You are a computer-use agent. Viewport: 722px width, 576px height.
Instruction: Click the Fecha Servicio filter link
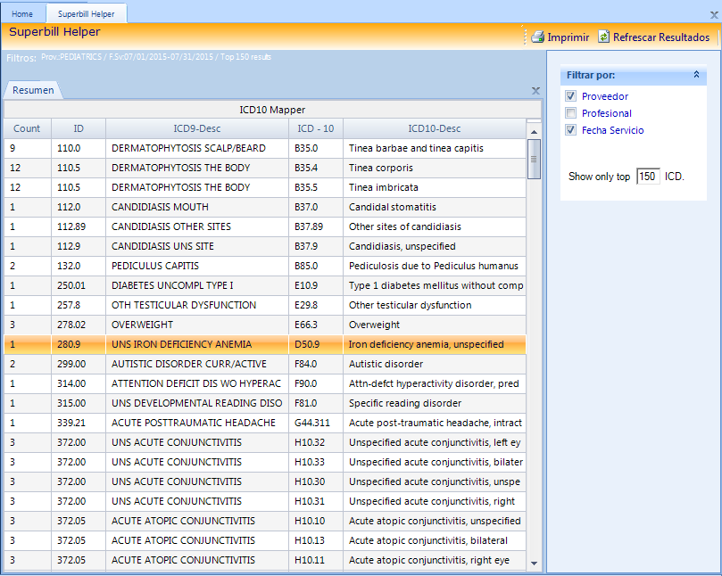click(x=612, y=130)
